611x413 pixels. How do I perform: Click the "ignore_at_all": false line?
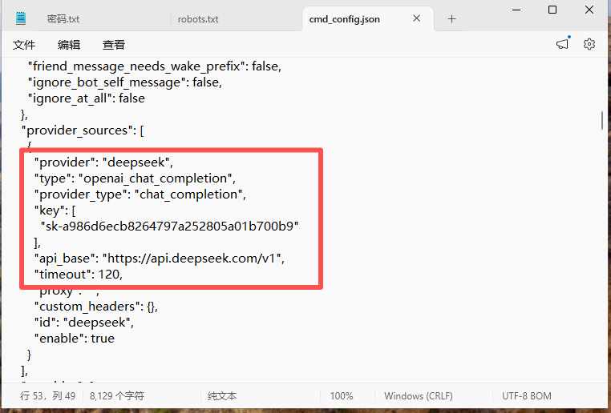click(x=86, y=98)
